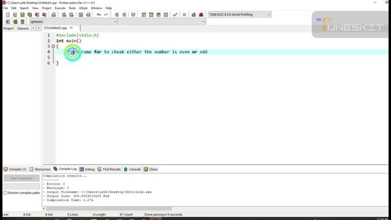Viewport: 391px width, 220px height.
Task: Click the 'Output Filename' log line
Action: pos(97,192)
